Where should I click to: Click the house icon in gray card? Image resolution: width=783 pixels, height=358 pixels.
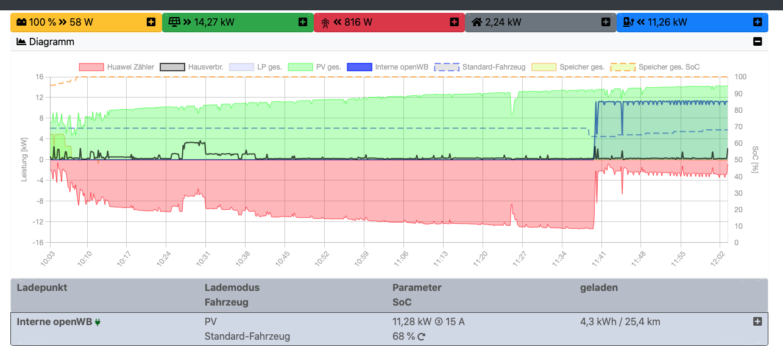477,22
